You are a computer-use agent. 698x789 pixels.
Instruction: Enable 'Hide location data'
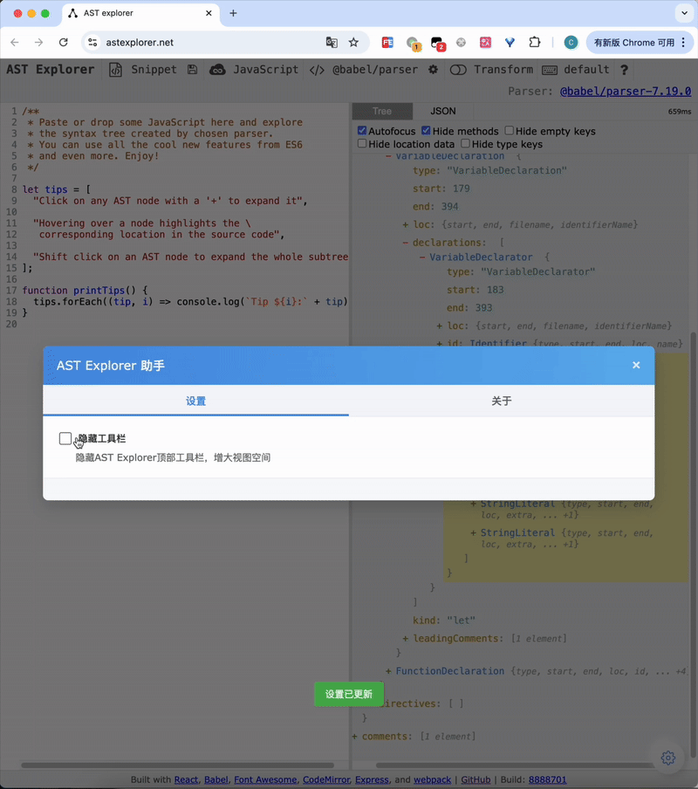coord(362,144)
